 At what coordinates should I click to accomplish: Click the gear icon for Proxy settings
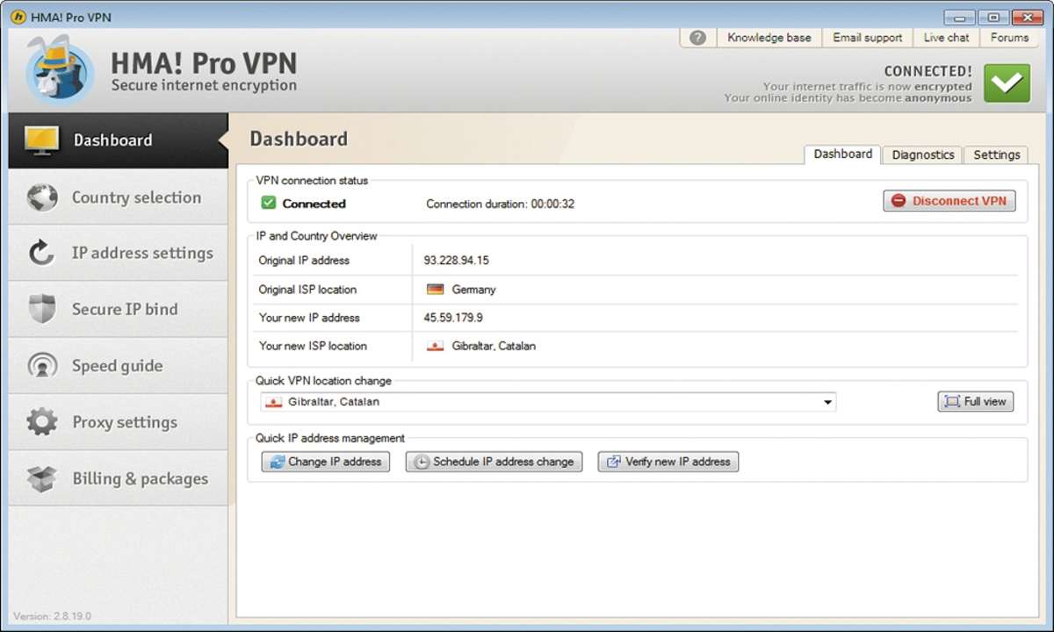pyautogui.click(x=42, y=422)
